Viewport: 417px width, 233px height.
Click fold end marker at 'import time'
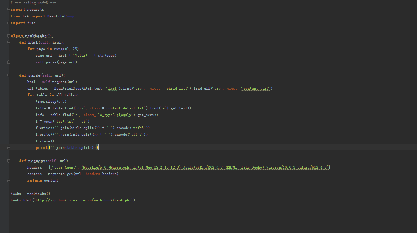(9, 23)
